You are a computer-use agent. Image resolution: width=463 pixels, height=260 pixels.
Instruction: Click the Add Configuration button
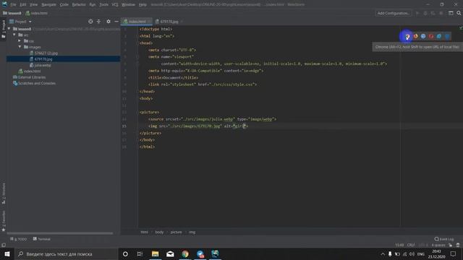click(394, 13)
